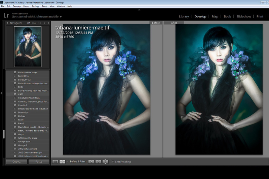Image resolution: width=269 pixels, height=179 pixels.
Task: Click preset icon beside 'JPEG Enhancement Light'
Action: click(x=15, y=152)
